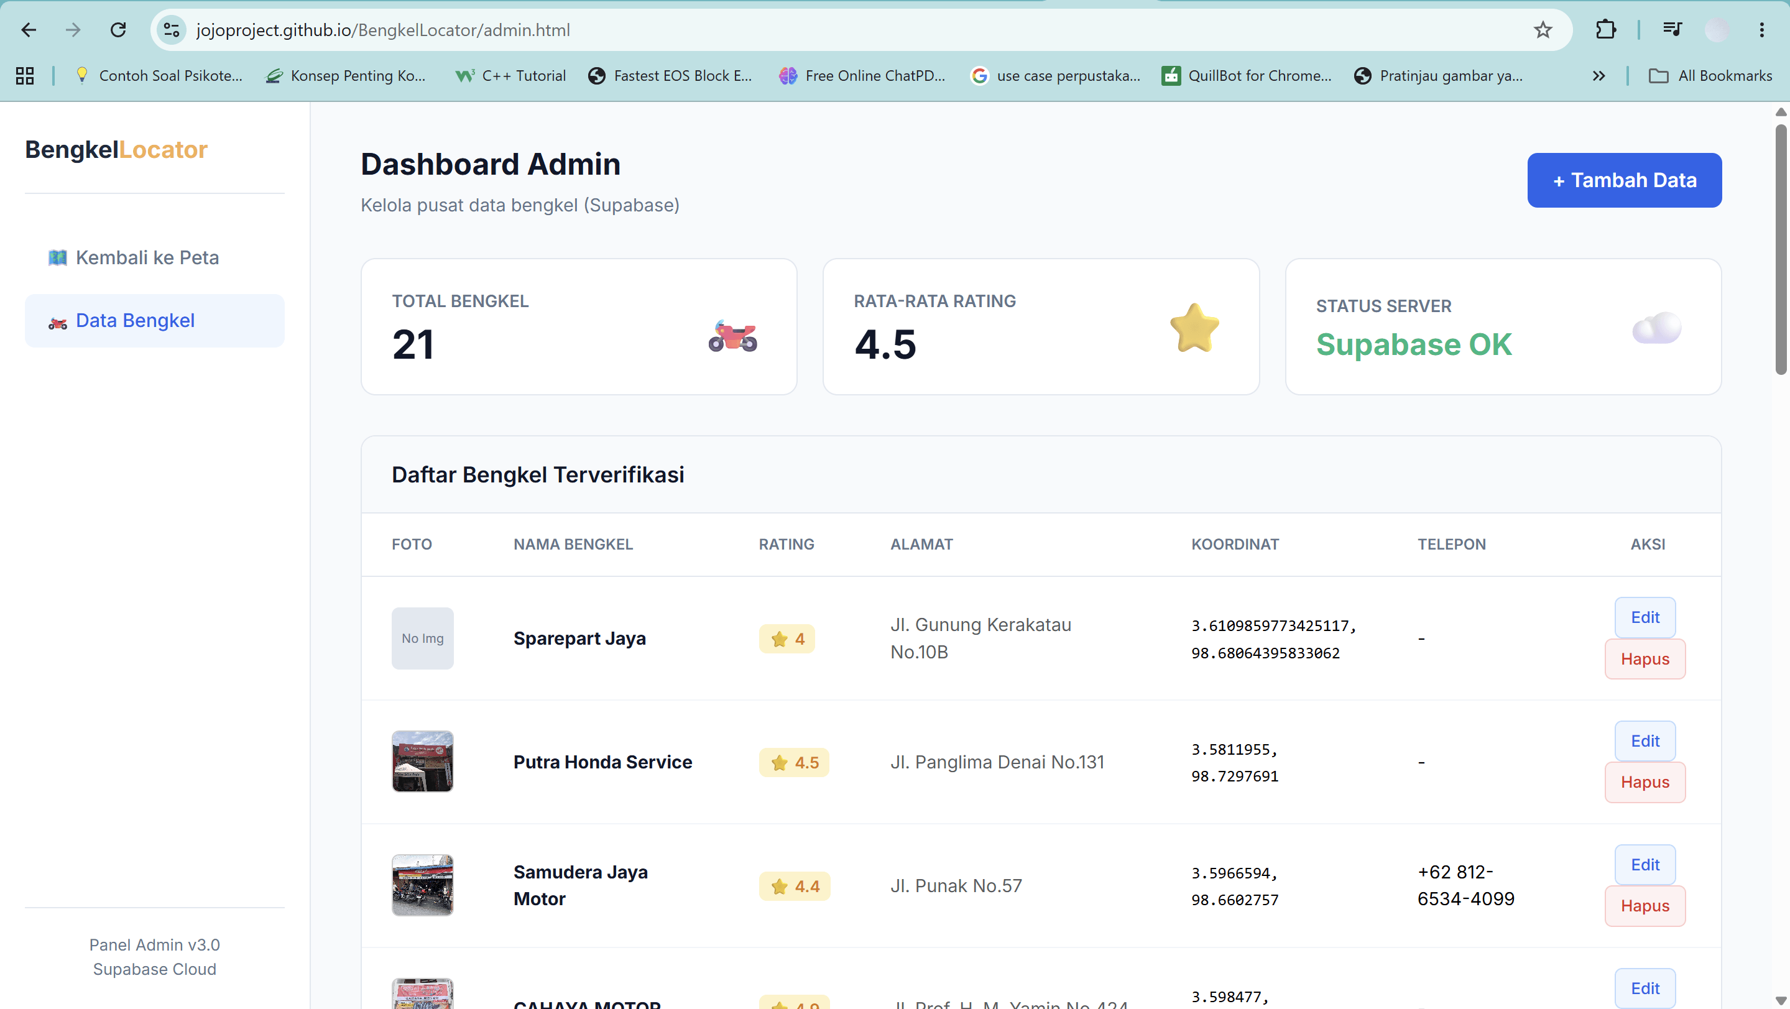Open site information icon in address bar

click(172, 30)
